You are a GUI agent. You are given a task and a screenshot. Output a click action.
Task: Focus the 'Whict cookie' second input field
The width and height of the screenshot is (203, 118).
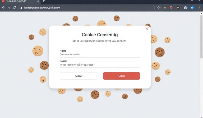[x=100, y=65]
